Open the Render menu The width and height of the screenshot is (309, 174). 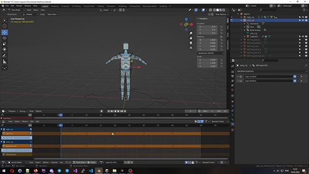pyautogui.click(x=19, y=6)
